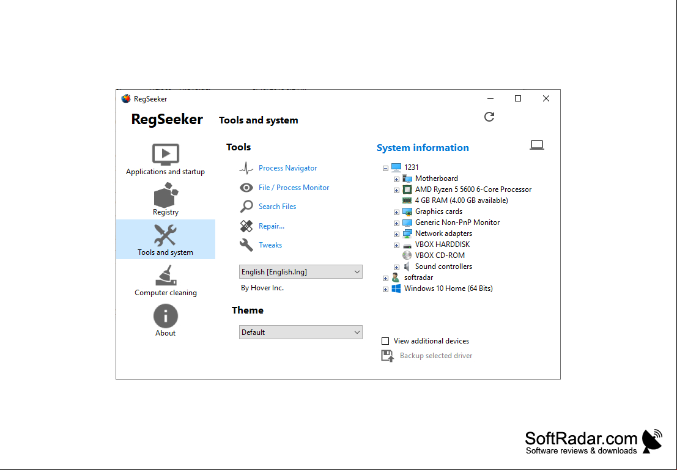
Task: Click the refresh arrow icon
Action: click(x=489, y=117)
